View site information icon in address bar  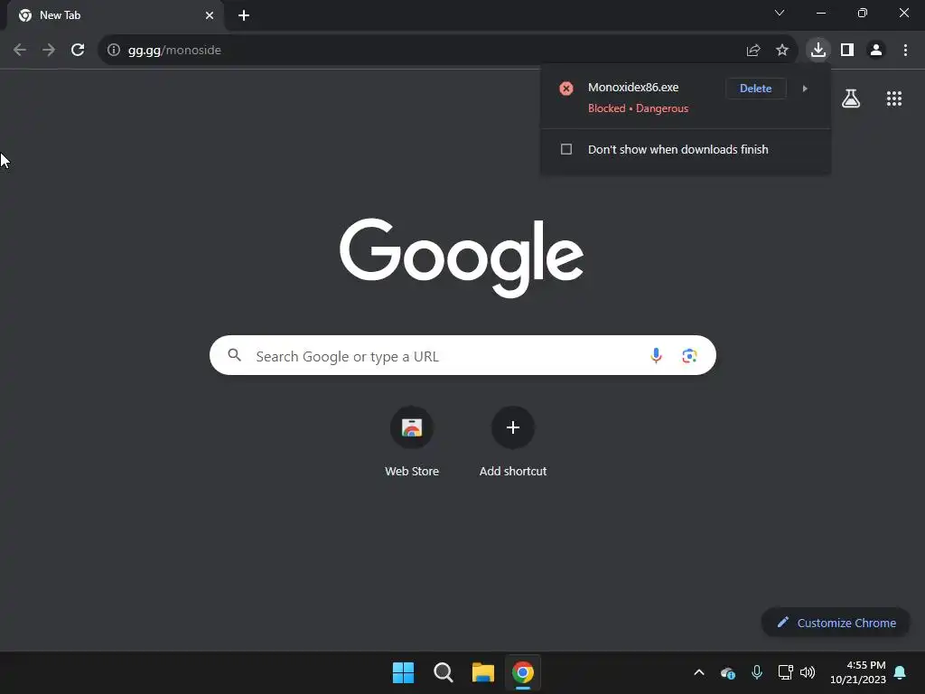(x=114, y=51)
